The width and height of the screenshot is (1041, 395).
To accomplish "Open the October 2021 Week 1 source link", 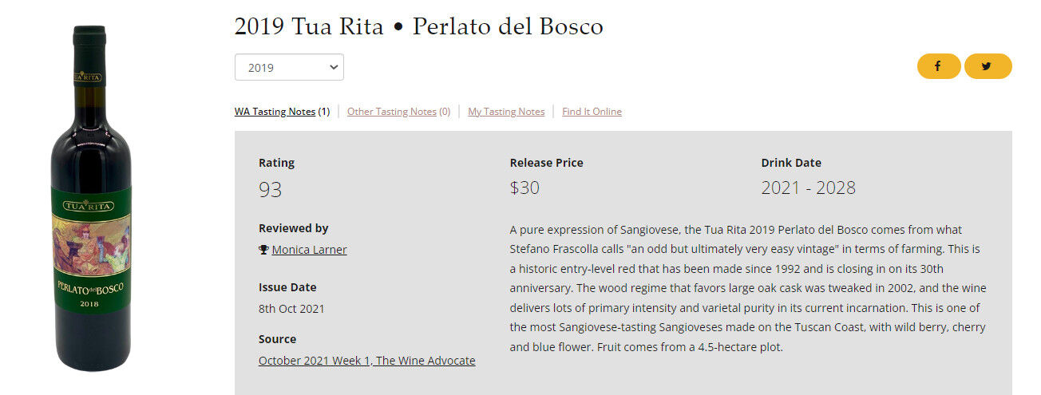I will click(x=366, y=361).
